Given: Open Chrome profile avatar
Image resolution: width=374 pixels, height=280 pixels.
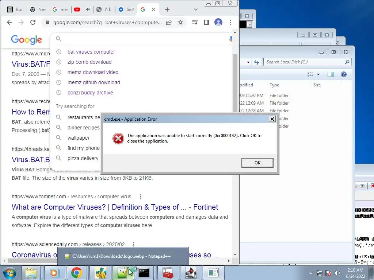Looking at the screenshot, I should click(218, 22).
